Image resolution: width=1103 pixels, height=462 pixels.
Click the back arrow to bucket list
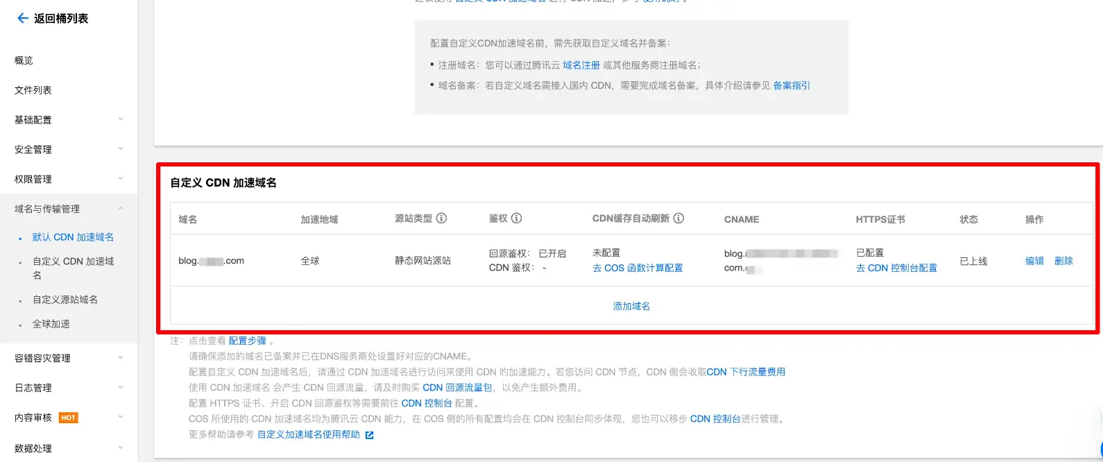click(22, 19)
